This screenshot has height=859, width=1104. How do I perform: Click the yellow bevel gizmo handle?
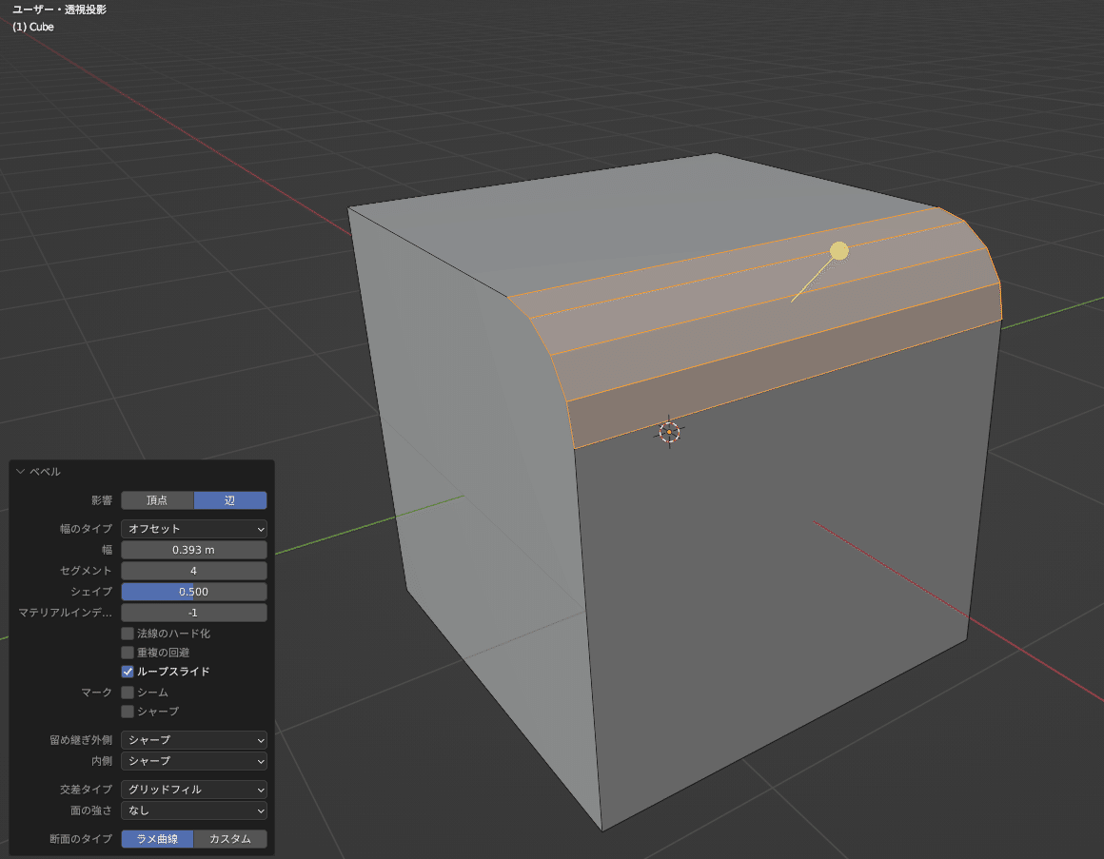click(x=838, y=251)
